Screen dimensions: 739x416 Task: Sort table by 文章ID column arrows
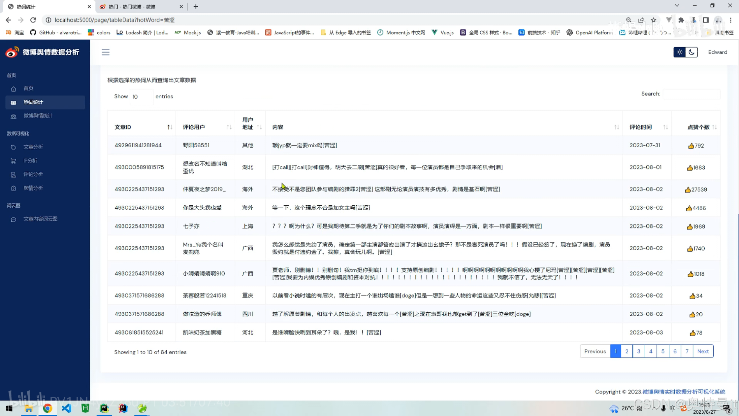(170, 127)
